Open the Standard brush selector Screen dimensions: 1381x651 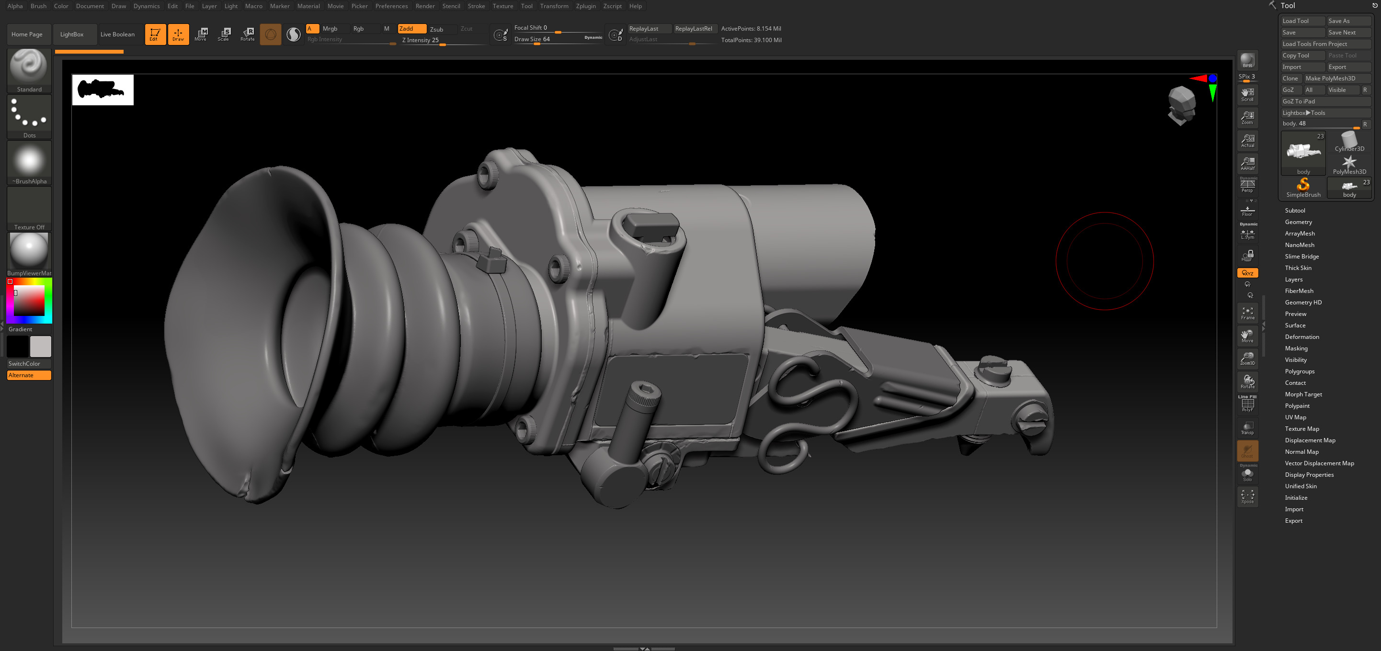29,70
